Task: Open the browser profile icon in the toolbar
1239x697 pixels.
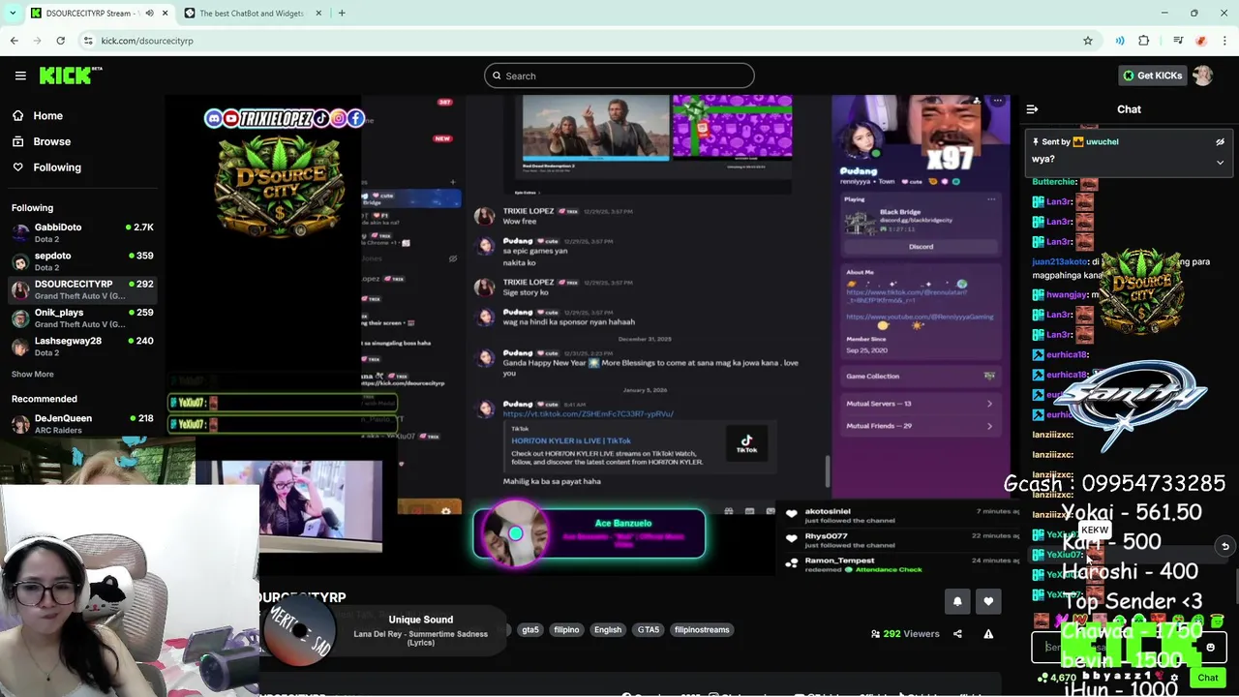Action: [1201, 41]
